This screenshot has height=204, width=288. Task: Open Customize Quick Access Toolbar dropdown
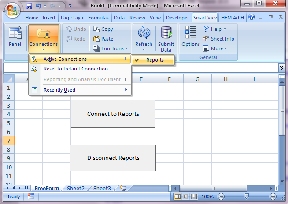pyautogui.click(x=70, y=6)
